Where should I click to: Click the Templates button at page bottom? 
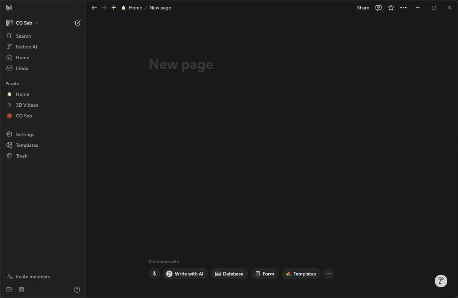[301, 274]
